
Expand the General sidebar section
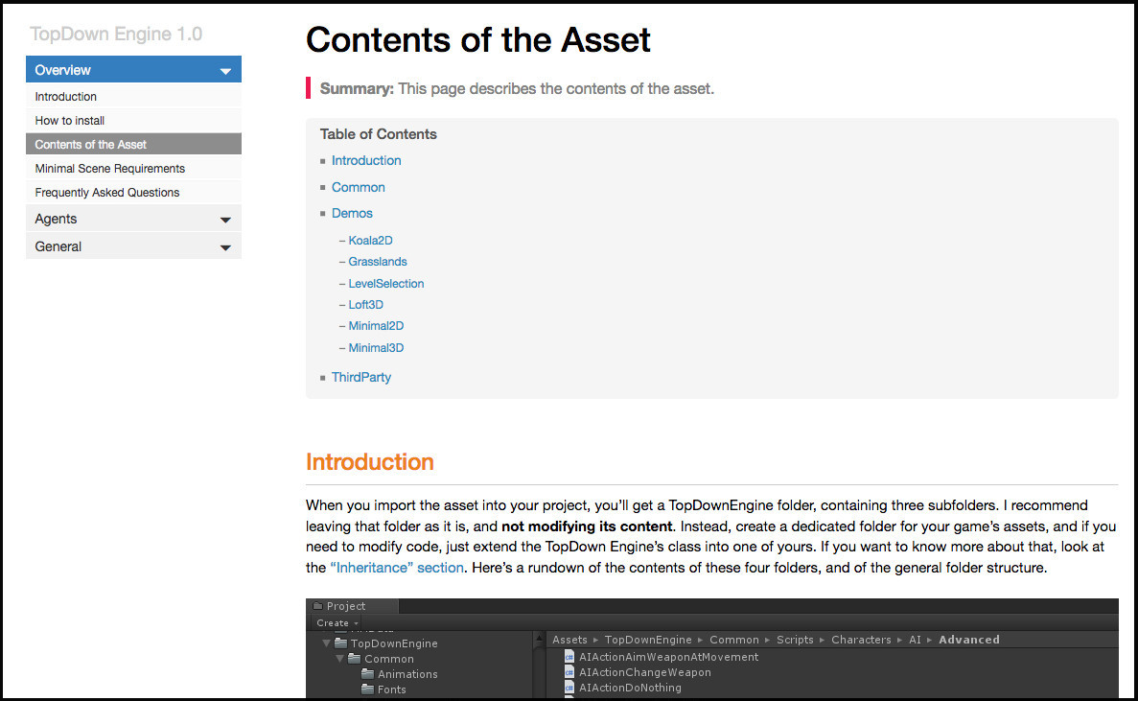tap(133, 246)
